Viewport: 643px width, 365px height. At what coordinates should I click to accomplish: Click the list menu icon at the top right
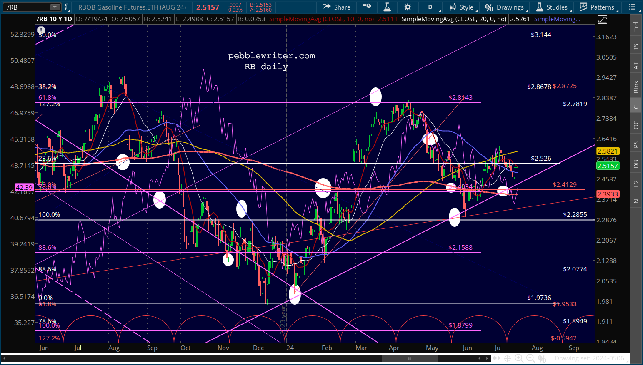(633, 7)
